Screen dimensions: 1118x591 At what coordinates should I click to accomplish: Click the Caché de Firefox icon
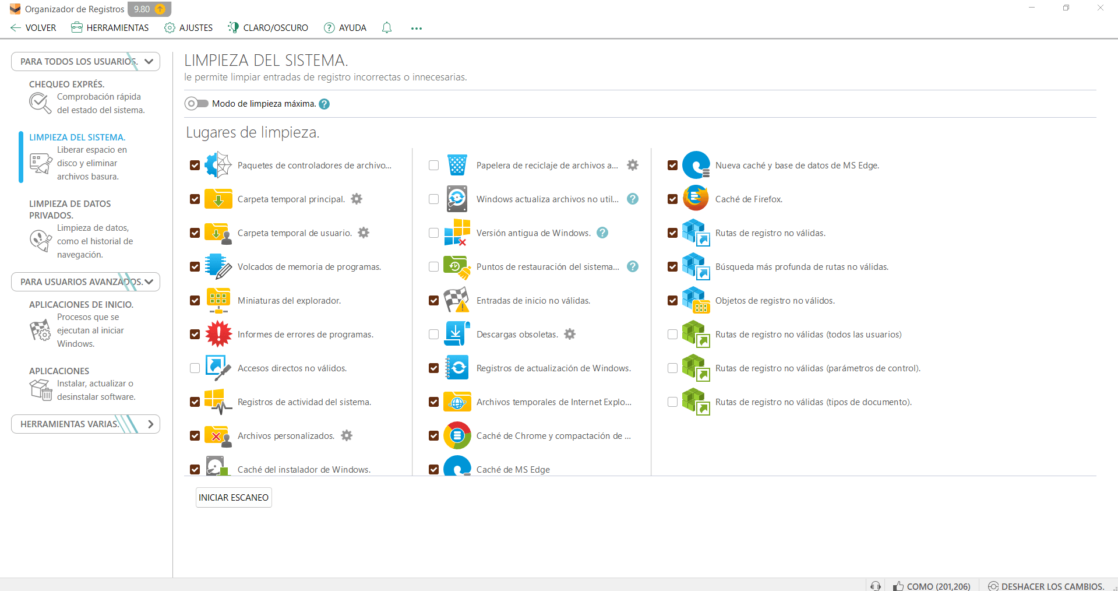point(696,199)
